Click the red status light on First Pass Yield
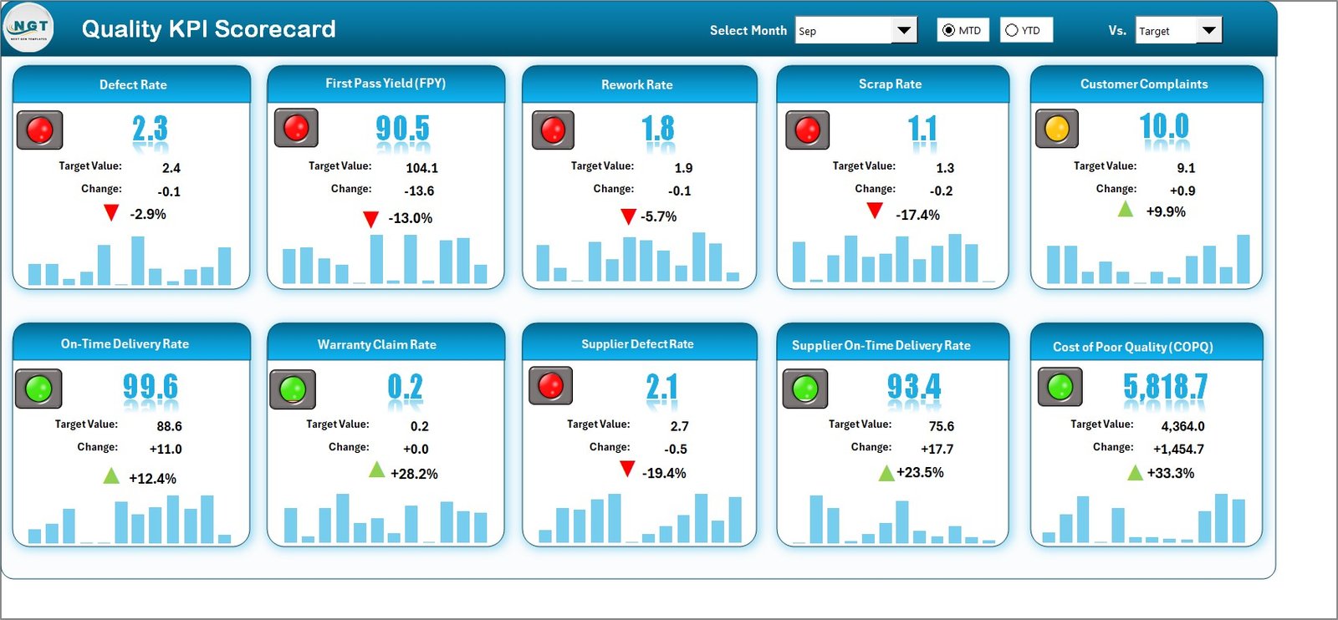The image size is (1338, 620). point(296,128)
